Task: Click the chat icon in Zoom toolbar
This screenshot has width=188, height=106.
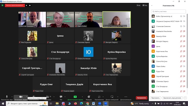Action: [61, 97]
